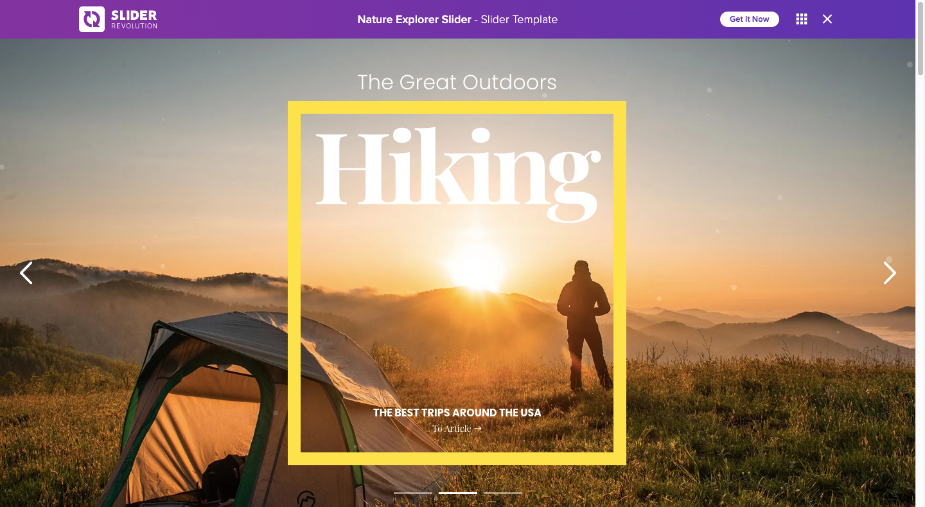The image size is (925, 507).
Task: Click The Best Trips Around the USA headline
Action: [x=457, y=413]
